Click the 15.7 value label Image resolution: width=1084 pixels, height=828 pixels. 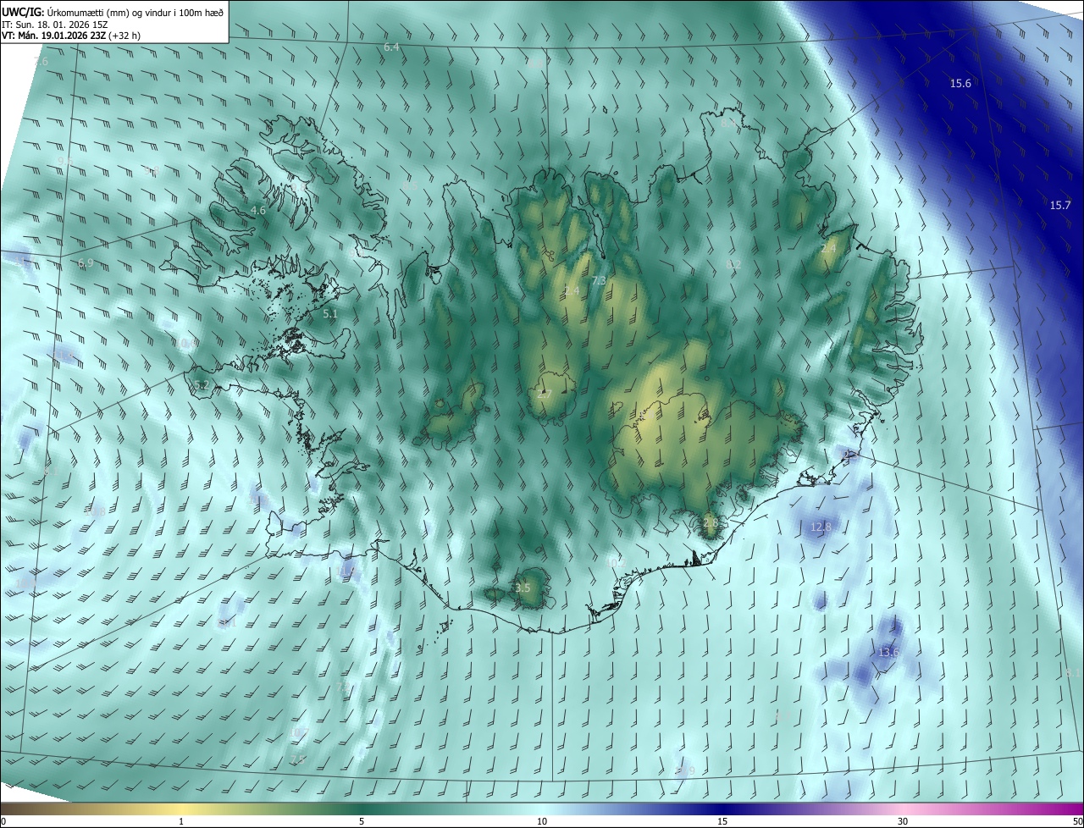tap(1060, 205)
